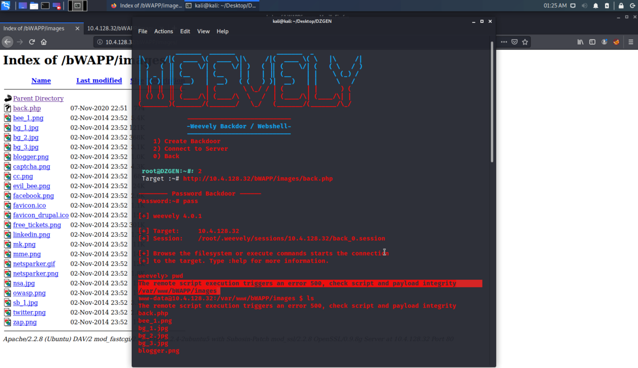Screen dimensions: 638x368
Task: Open netsparker.gif link
Action: point(34,264)
